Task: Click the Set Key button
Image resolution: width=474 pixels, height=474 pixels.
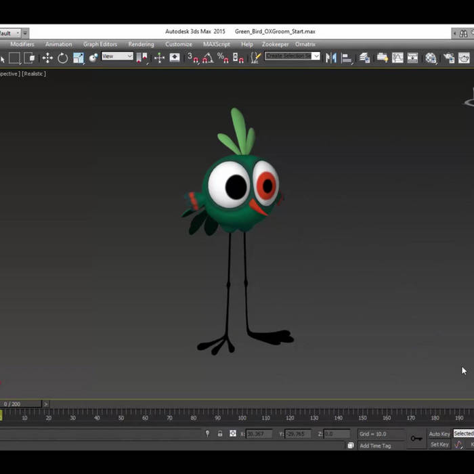Action: (x=439, y=445)
